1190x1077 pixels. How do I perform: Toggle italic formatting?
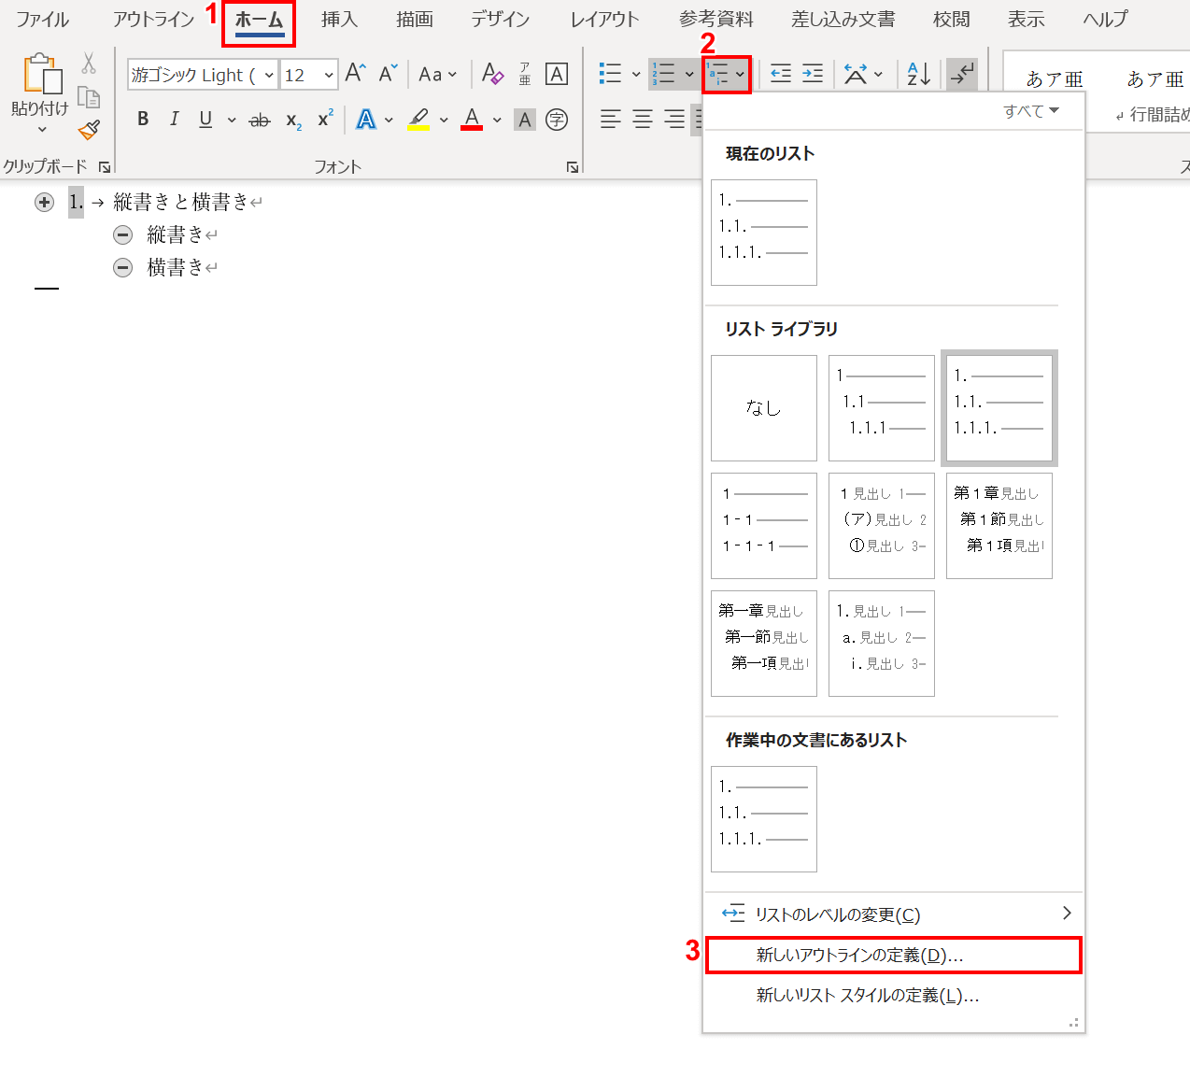pyautogui.click(x=174, y=119)
